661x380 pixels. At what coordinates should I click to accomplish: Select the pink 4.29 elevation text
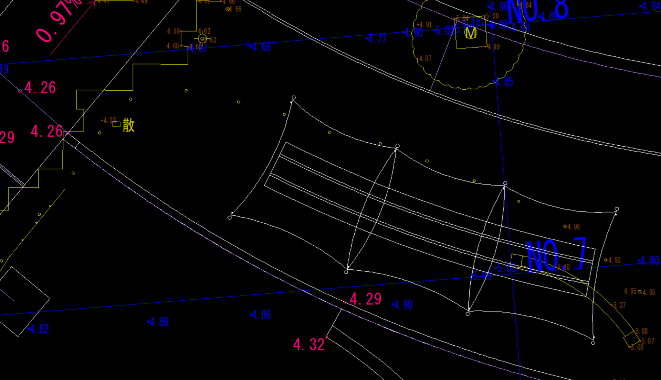pos(366,299)
